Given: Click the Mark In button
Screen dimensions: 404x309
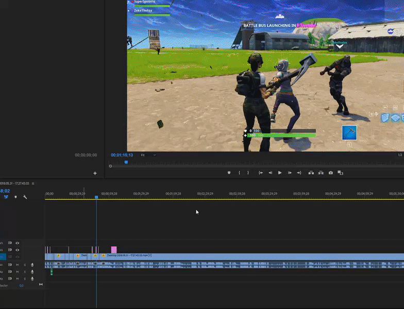Looking at the screenshot, I should tap(239, 173).
